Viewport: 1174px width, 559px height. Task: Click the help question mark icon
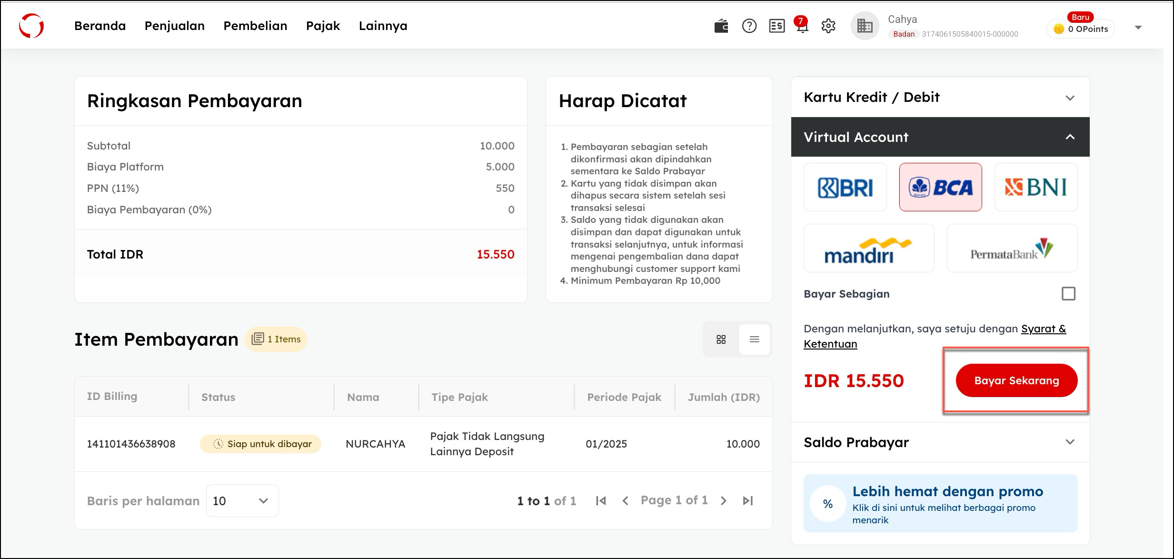tap(749, 26)
